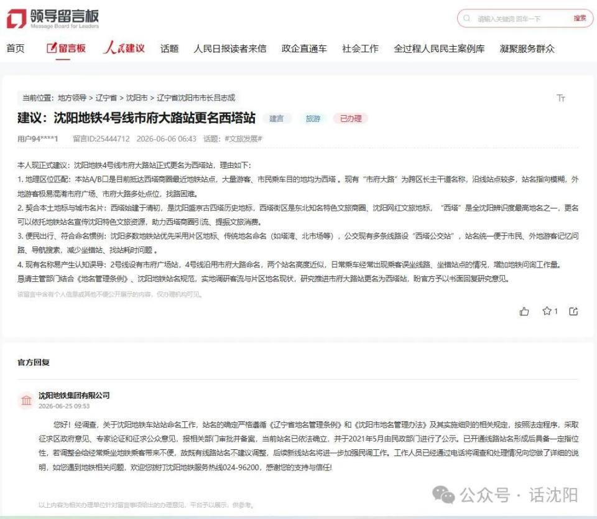Image resolution: width=597 pixels, height=519 pixels.
Task: Click the Message Board for Leaders logo
Action: point(53,19)
